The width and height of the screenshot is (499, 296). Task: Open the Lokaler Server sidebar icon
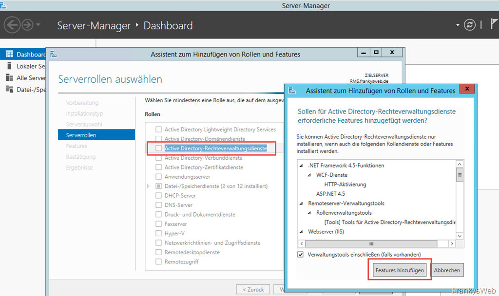pyautogui.click(x=9, y=66)
